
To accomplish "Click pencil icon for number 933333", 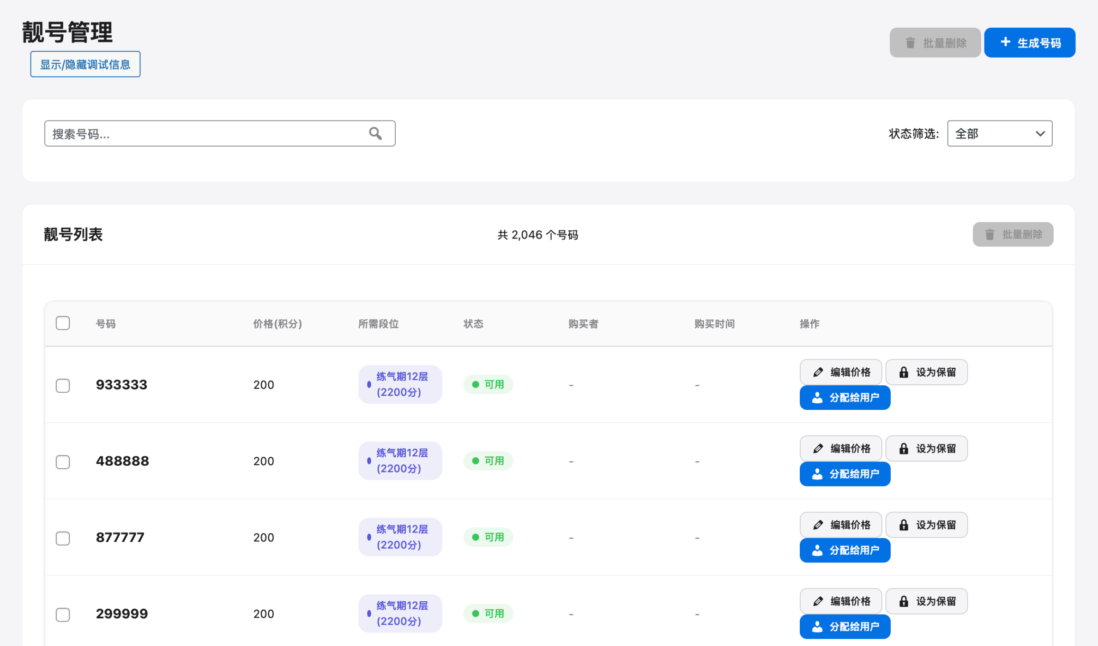I will [818, 372].
